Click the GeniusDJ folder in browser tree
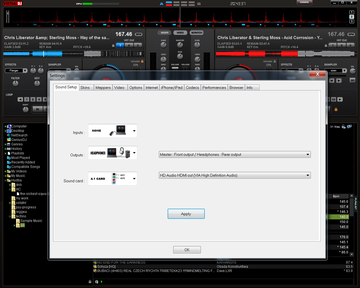This screenshot has width=360, height=288. [19, 140]
